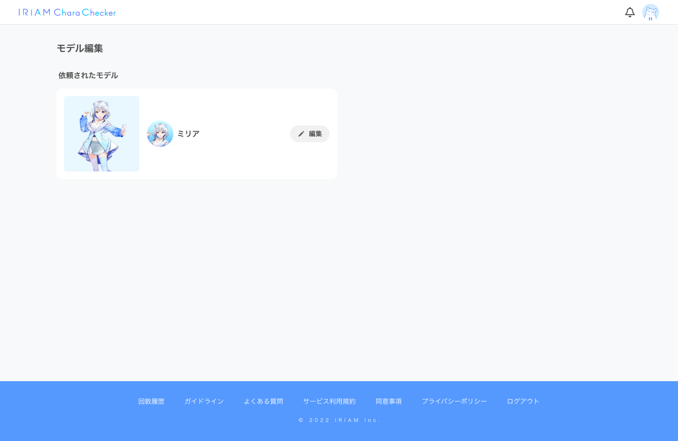678x441 pixels.
Task: Open the user profile avatar menu
Action: click(651, 12)
